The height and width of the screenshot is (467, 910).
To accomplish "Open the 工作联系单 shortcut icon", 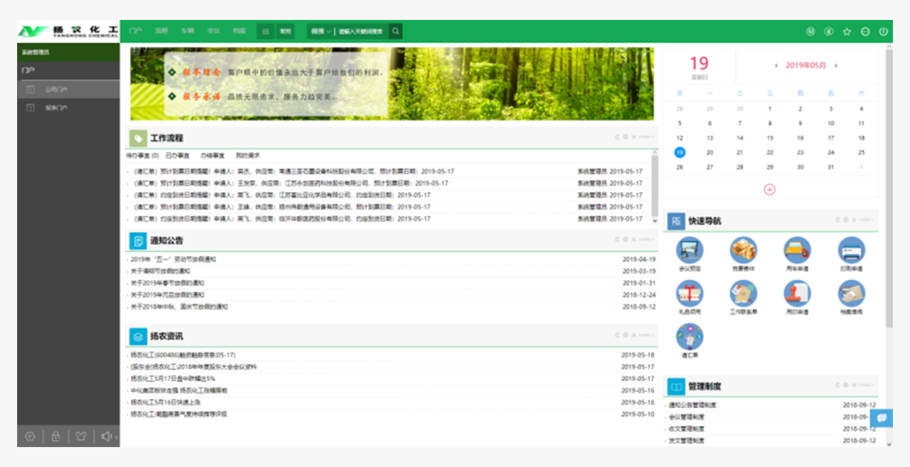I will click(744, 293).
